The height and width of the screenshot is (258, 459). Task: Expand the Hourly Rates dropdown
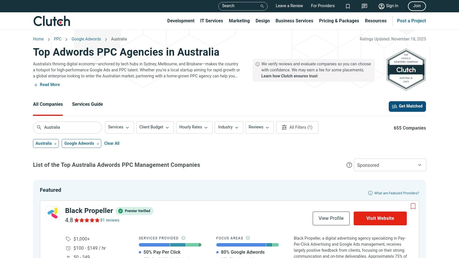pos(194,127)
